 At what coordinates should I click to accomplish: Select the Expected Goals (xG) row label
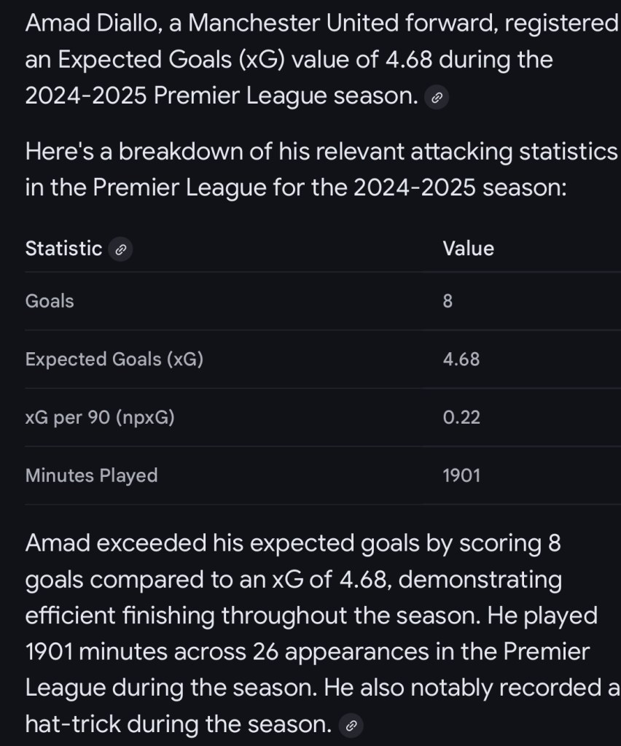pos(114,359)
